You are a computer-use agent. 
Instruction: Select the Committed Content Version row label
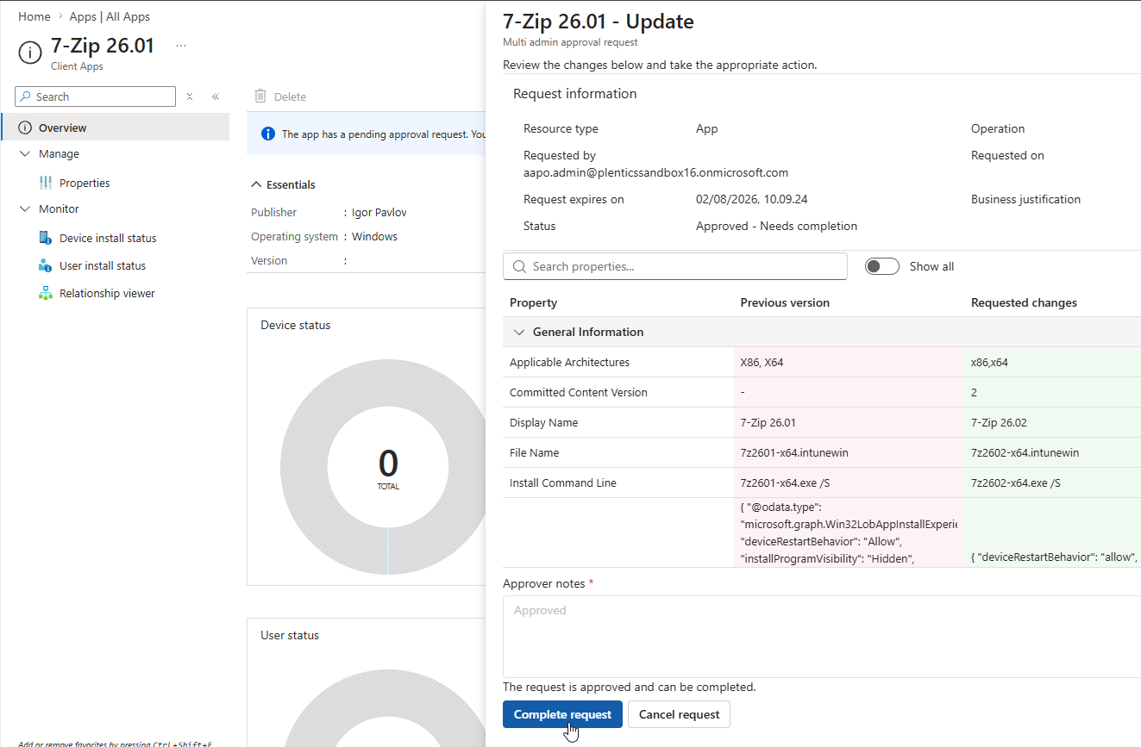point(579,392)
